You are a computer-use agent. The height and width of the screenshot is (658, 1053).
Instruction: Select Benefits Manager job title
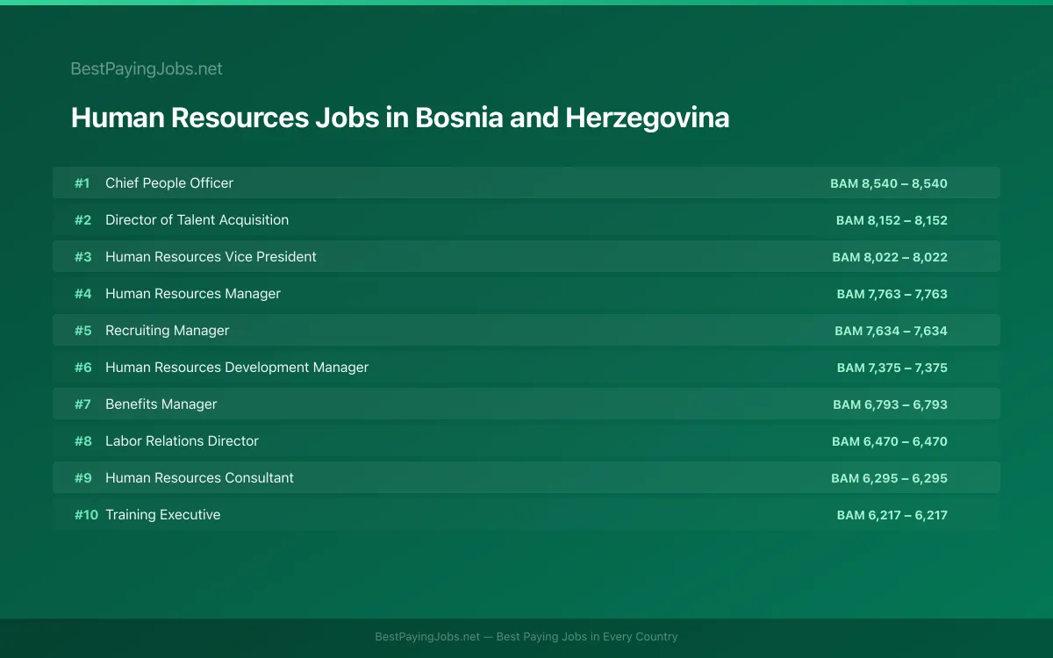161,404
